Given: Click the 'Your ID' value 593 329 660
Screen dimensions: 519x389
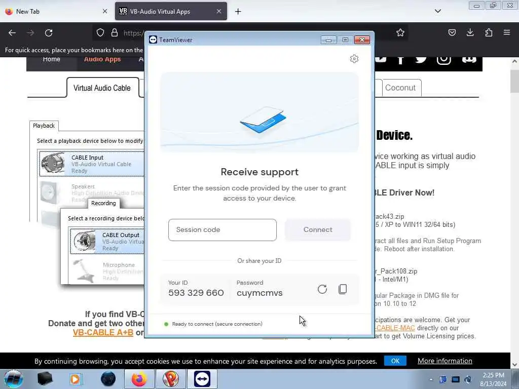Looking at the screenshot, I should point(196,293).
